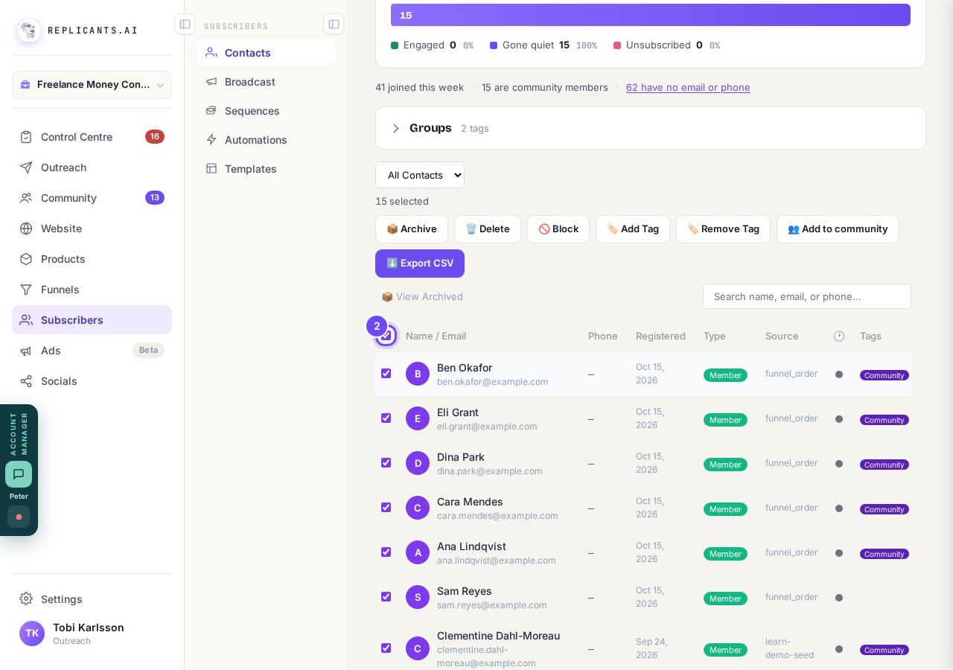Click the Website globe icon
953x670 pixels.
[x=26, y=229]
